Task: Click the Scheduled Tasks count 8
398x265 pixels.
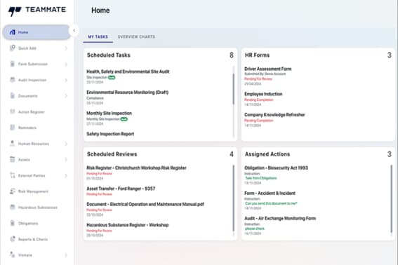Action: [x=232, y=55]
